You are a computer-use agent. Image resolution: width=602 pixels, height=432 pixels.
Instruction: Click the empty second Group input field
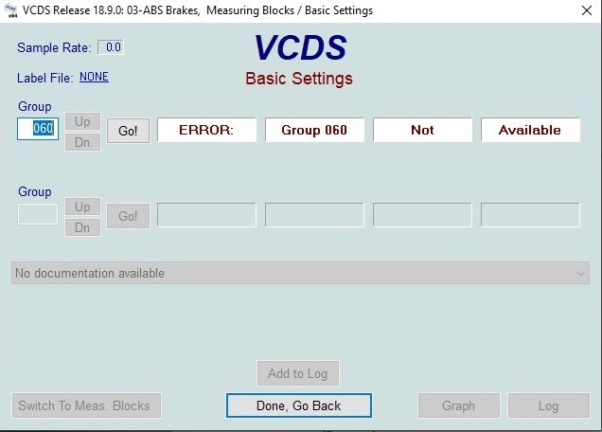coord(38,214)
